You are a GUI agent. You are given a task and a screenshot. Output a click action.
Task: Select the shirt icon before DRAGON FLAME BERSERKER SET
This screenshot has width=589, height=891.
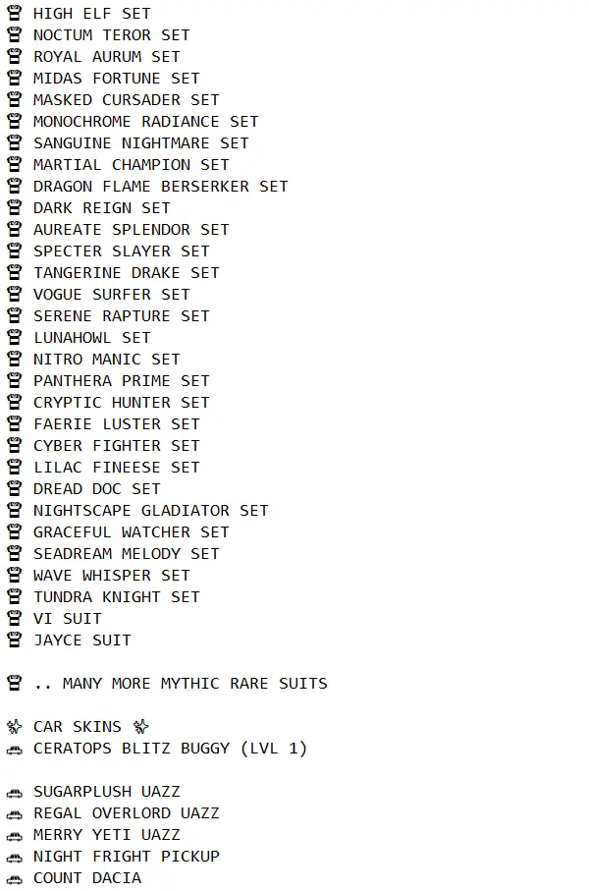click(x=14, y=187)
